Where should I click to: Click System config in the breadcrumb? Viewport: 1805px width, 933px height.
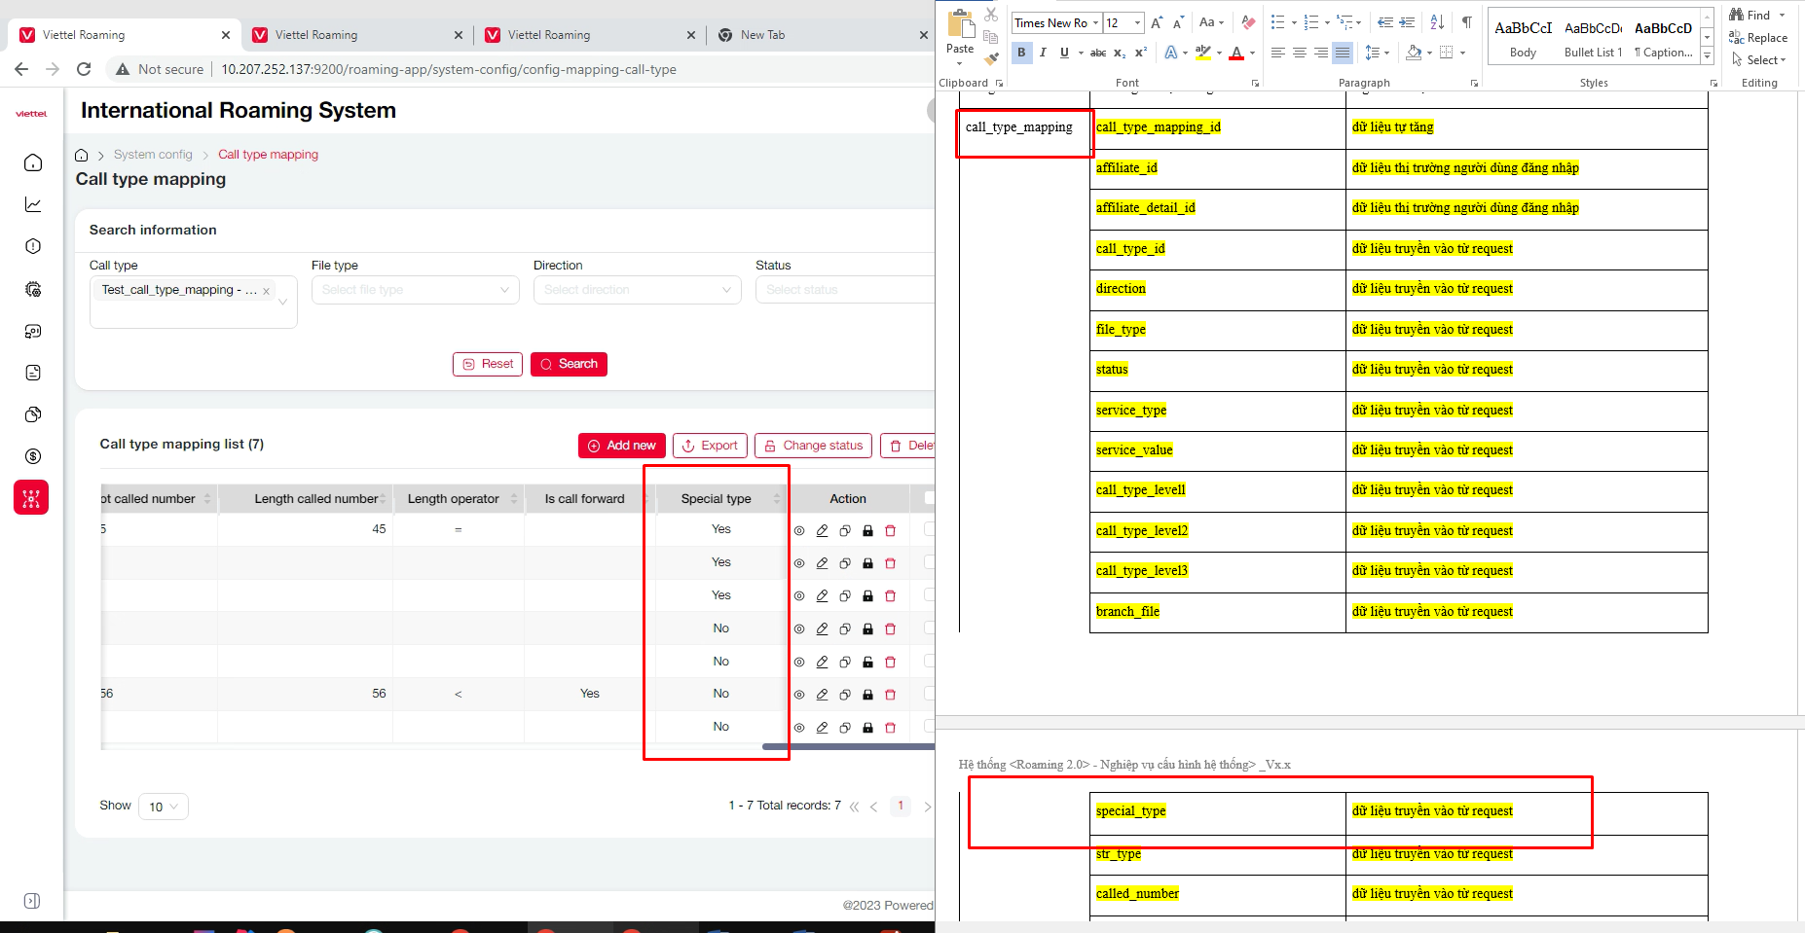click(153, 155)
